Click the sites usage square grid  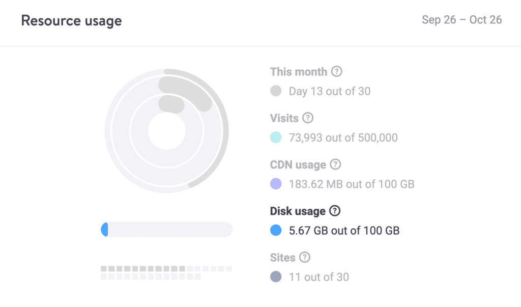[x=166, y=272]
